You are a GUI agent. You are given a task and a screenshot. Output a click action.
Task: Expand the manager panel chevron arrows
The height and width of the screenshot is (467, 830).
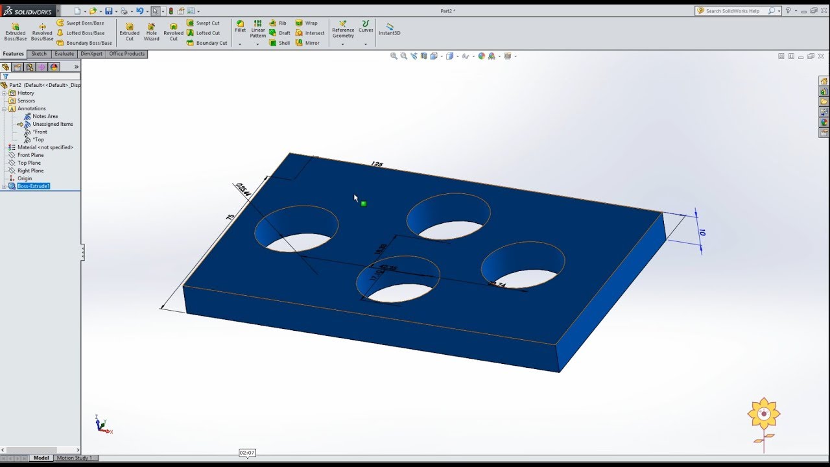[x=77, y=67]
